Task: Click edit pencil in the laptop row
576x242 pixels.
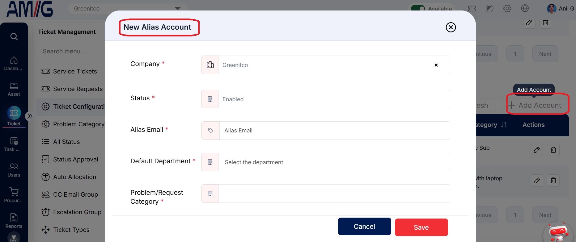Action: pos(537,180)
